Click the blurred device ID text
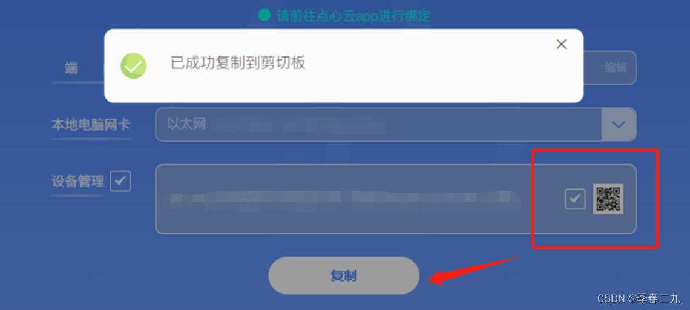Viewport: 690px width, 310px height. [x=341, y=202]
